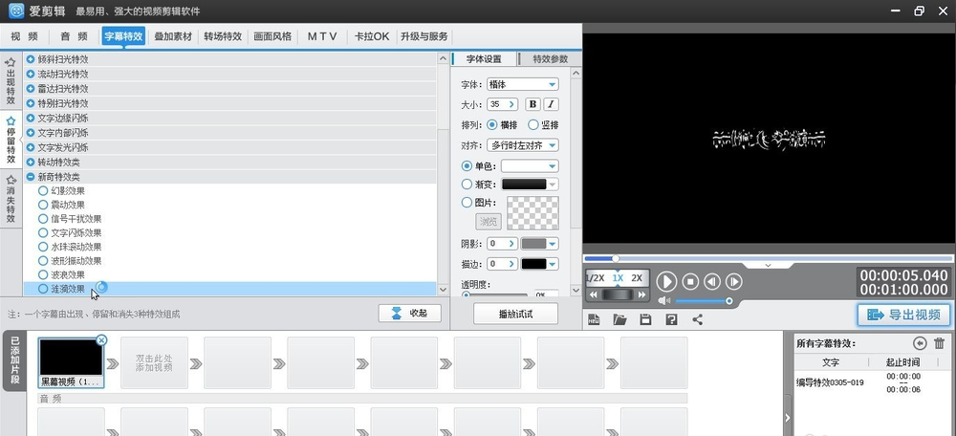
Task: Open the 特效参数 tab
Action: point(550,59)
